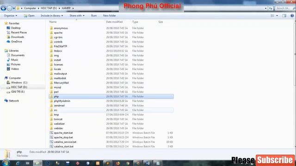Open the Music library
This screenshot has width=296, height=166.
(14, 59)
